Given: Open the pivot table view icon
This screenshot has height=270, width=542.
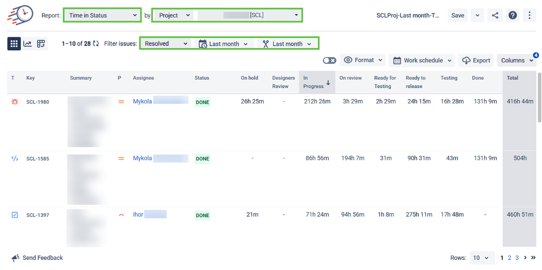Looking at the screenshot, I should point(41,43).
